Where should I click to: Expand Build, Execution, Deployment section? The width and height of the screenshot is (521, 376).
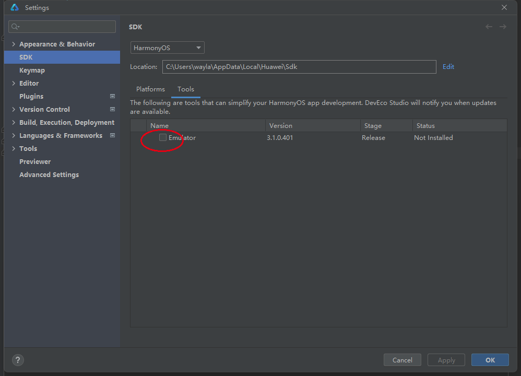coord(14,122)
